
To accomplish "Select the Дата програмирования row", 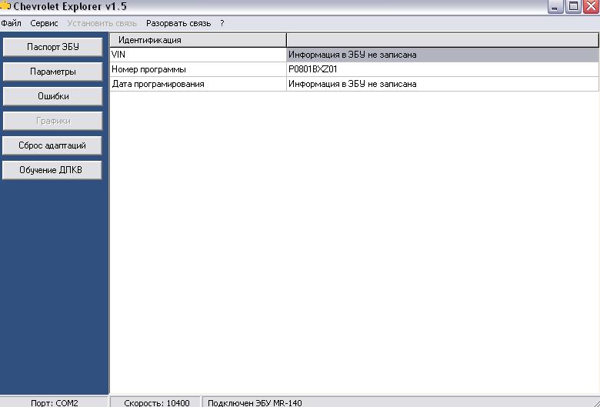I will click(198, 84).
